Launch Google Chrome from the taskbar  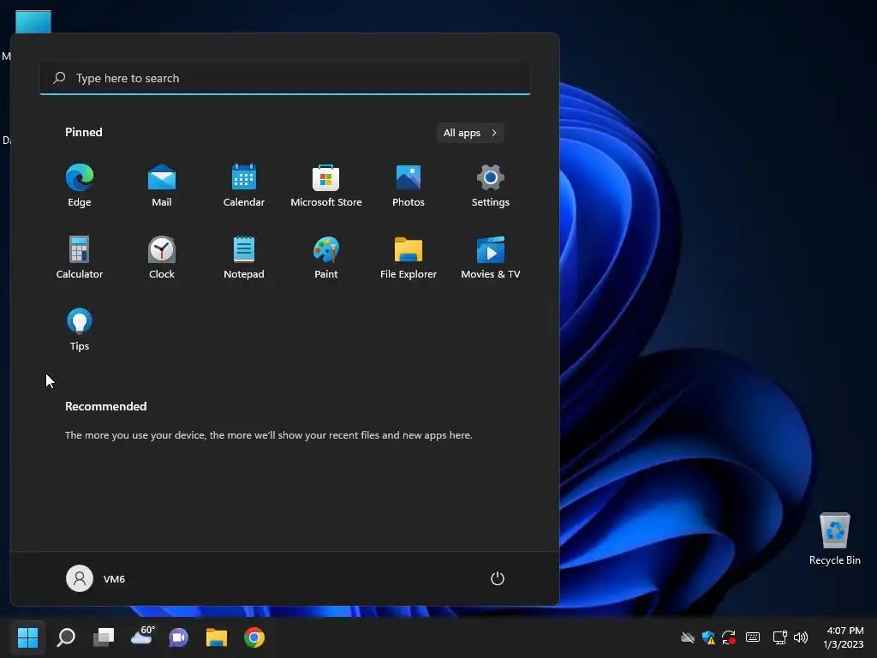254,637
